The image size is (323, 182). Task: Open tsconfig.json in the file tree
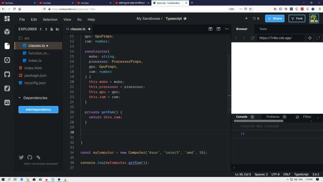tap(38, 83)
